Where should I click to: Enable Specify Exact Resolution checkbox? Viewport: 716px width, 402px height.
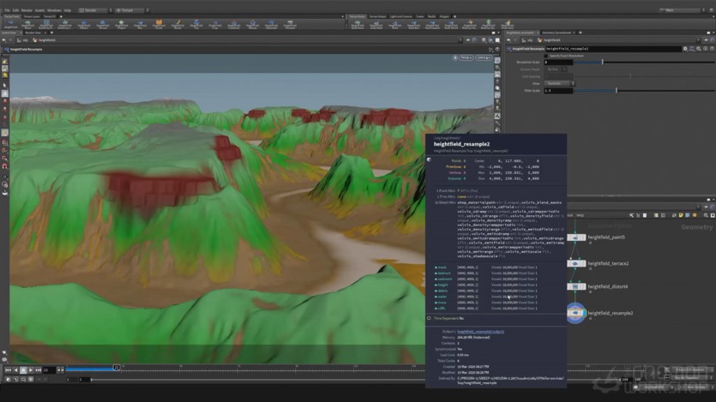pos(546,56)
